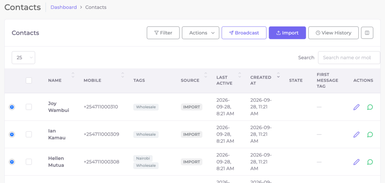Click IMPORT source badge for Joy Wambui

click(191, 107)
